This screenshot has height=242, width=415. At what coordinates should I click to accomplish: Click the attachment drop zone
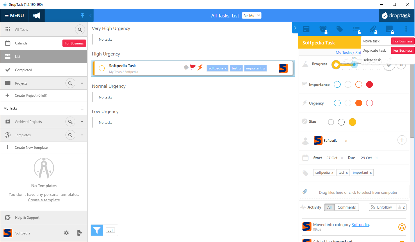click(x=354, y=192)
